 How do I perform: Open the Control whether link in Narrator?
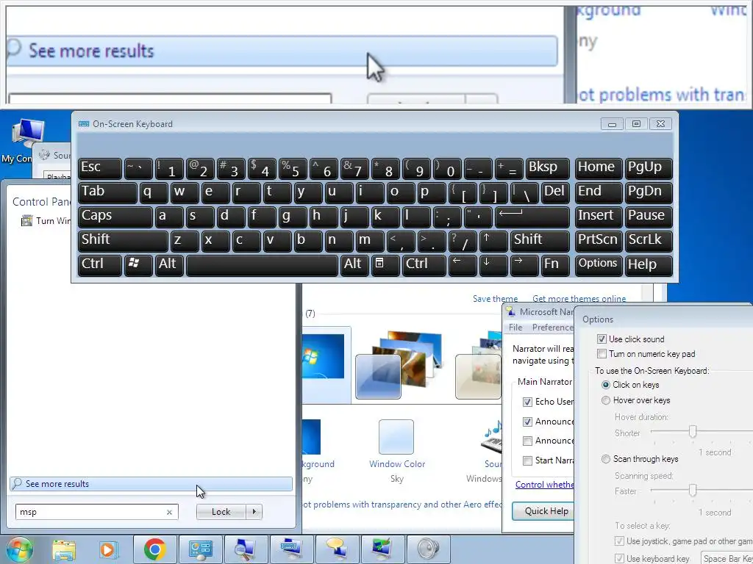pos(545,485)
